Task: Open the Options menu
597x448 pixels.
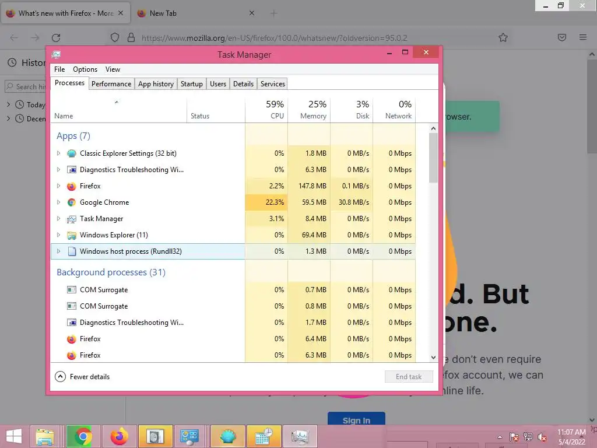Action: [x=85, y=69]
